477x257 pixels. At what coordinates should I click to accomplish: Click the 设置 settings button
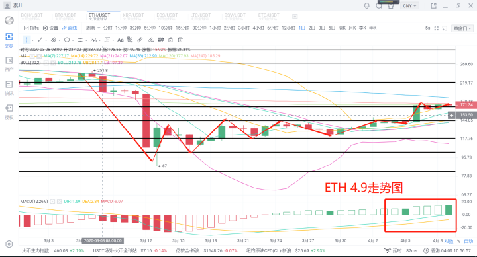pos(50,28)
